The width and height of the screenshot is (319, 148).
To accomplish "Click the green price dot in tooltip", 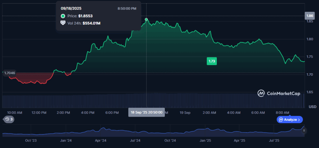I will tap(63, 16).
